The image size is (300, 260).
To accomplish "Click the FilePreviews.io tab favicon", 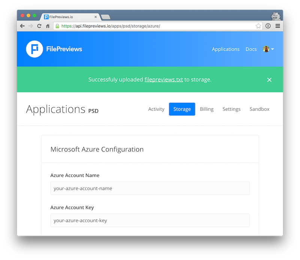I will (x=46, y=17).
